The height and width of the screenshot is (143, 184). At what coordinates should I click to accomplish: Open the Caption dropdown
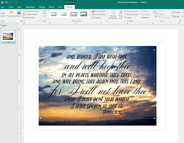coord(97,18)
